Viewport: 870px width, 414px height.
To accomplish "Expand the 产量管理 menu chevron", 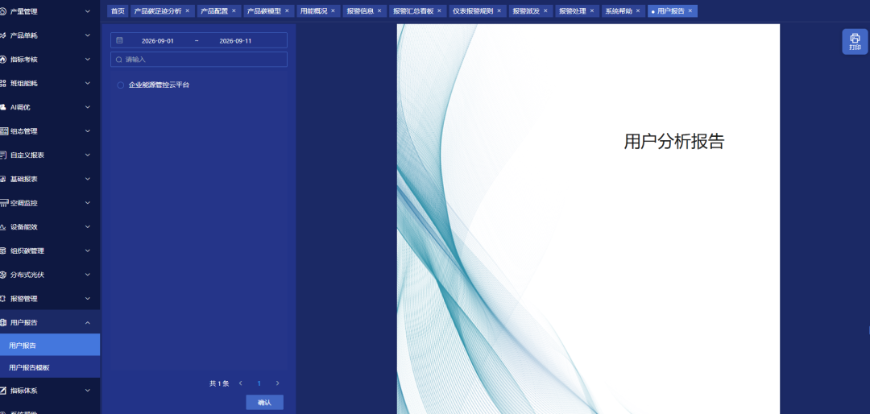I will click(88, 11).
